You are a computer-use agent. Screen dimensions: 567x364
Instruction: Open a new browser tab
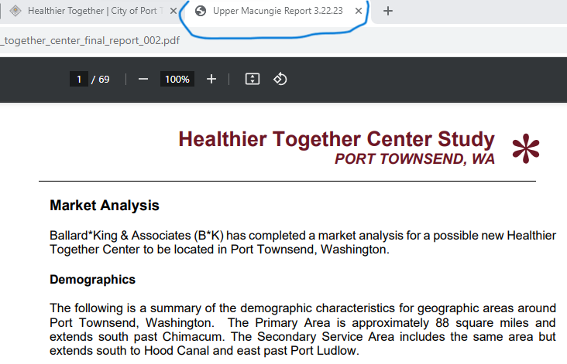[388, 11]
